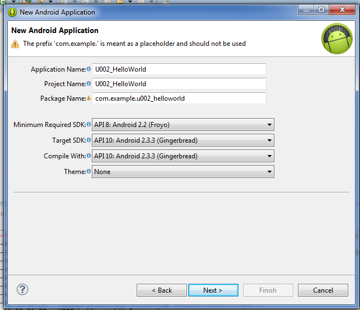
Task: Go Back to previous wizard page
Action: (162, 290)
